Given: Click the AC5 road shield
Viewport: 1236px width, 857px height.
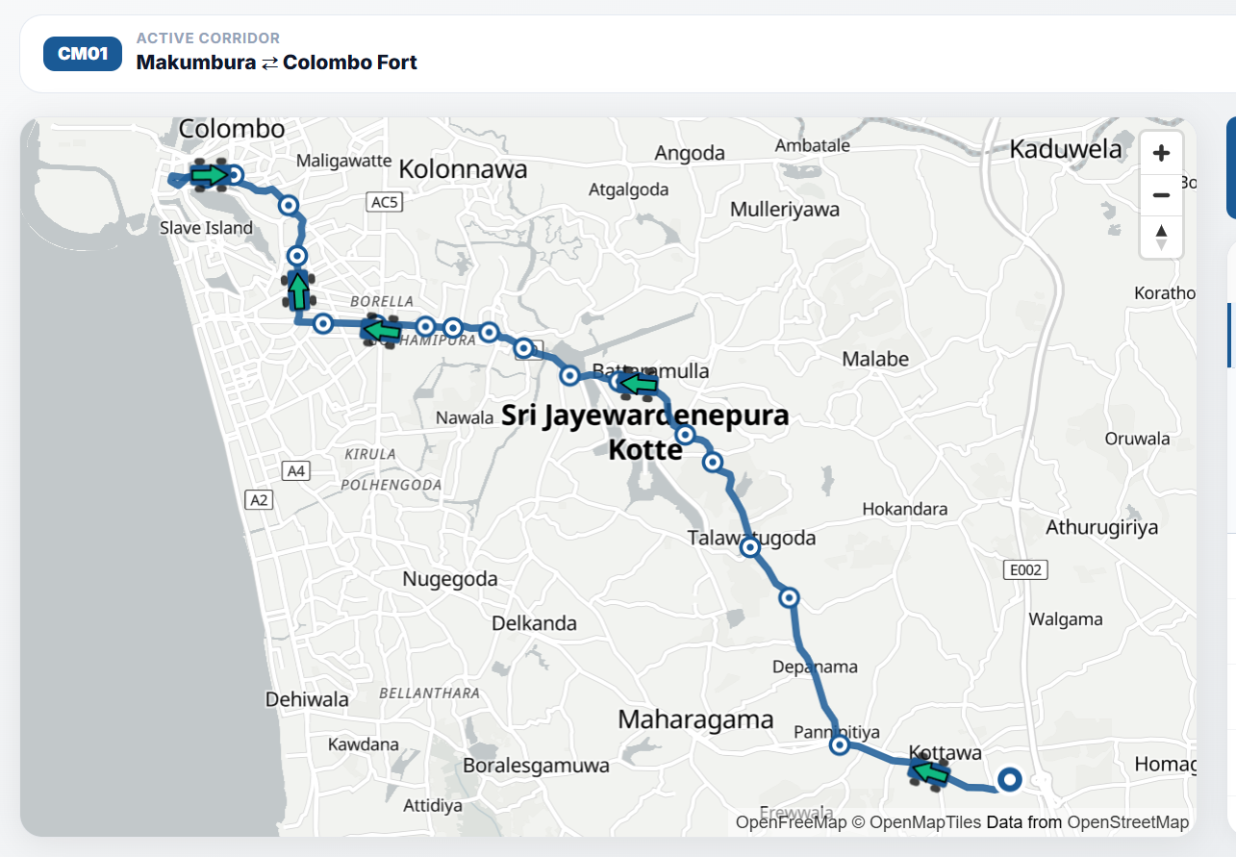Looking at the screenshot, I should 386,201.
